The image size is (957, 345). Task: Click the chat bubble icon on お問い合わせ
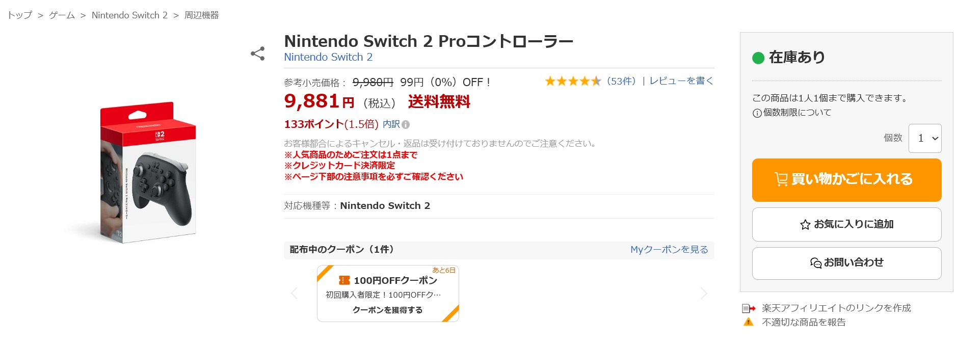[815, 263]
